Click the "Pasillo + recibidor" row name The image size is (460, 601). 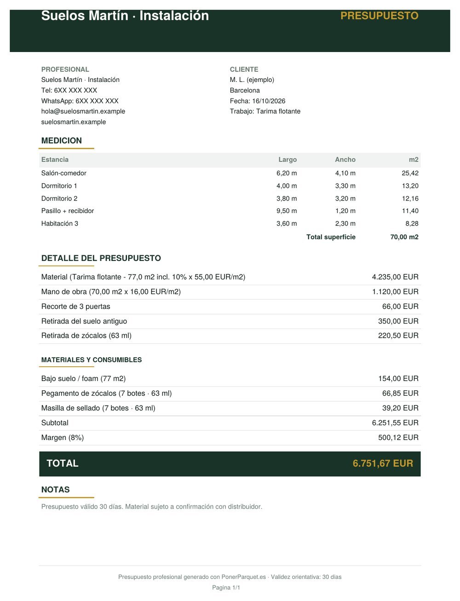click(x=68, y=211)
